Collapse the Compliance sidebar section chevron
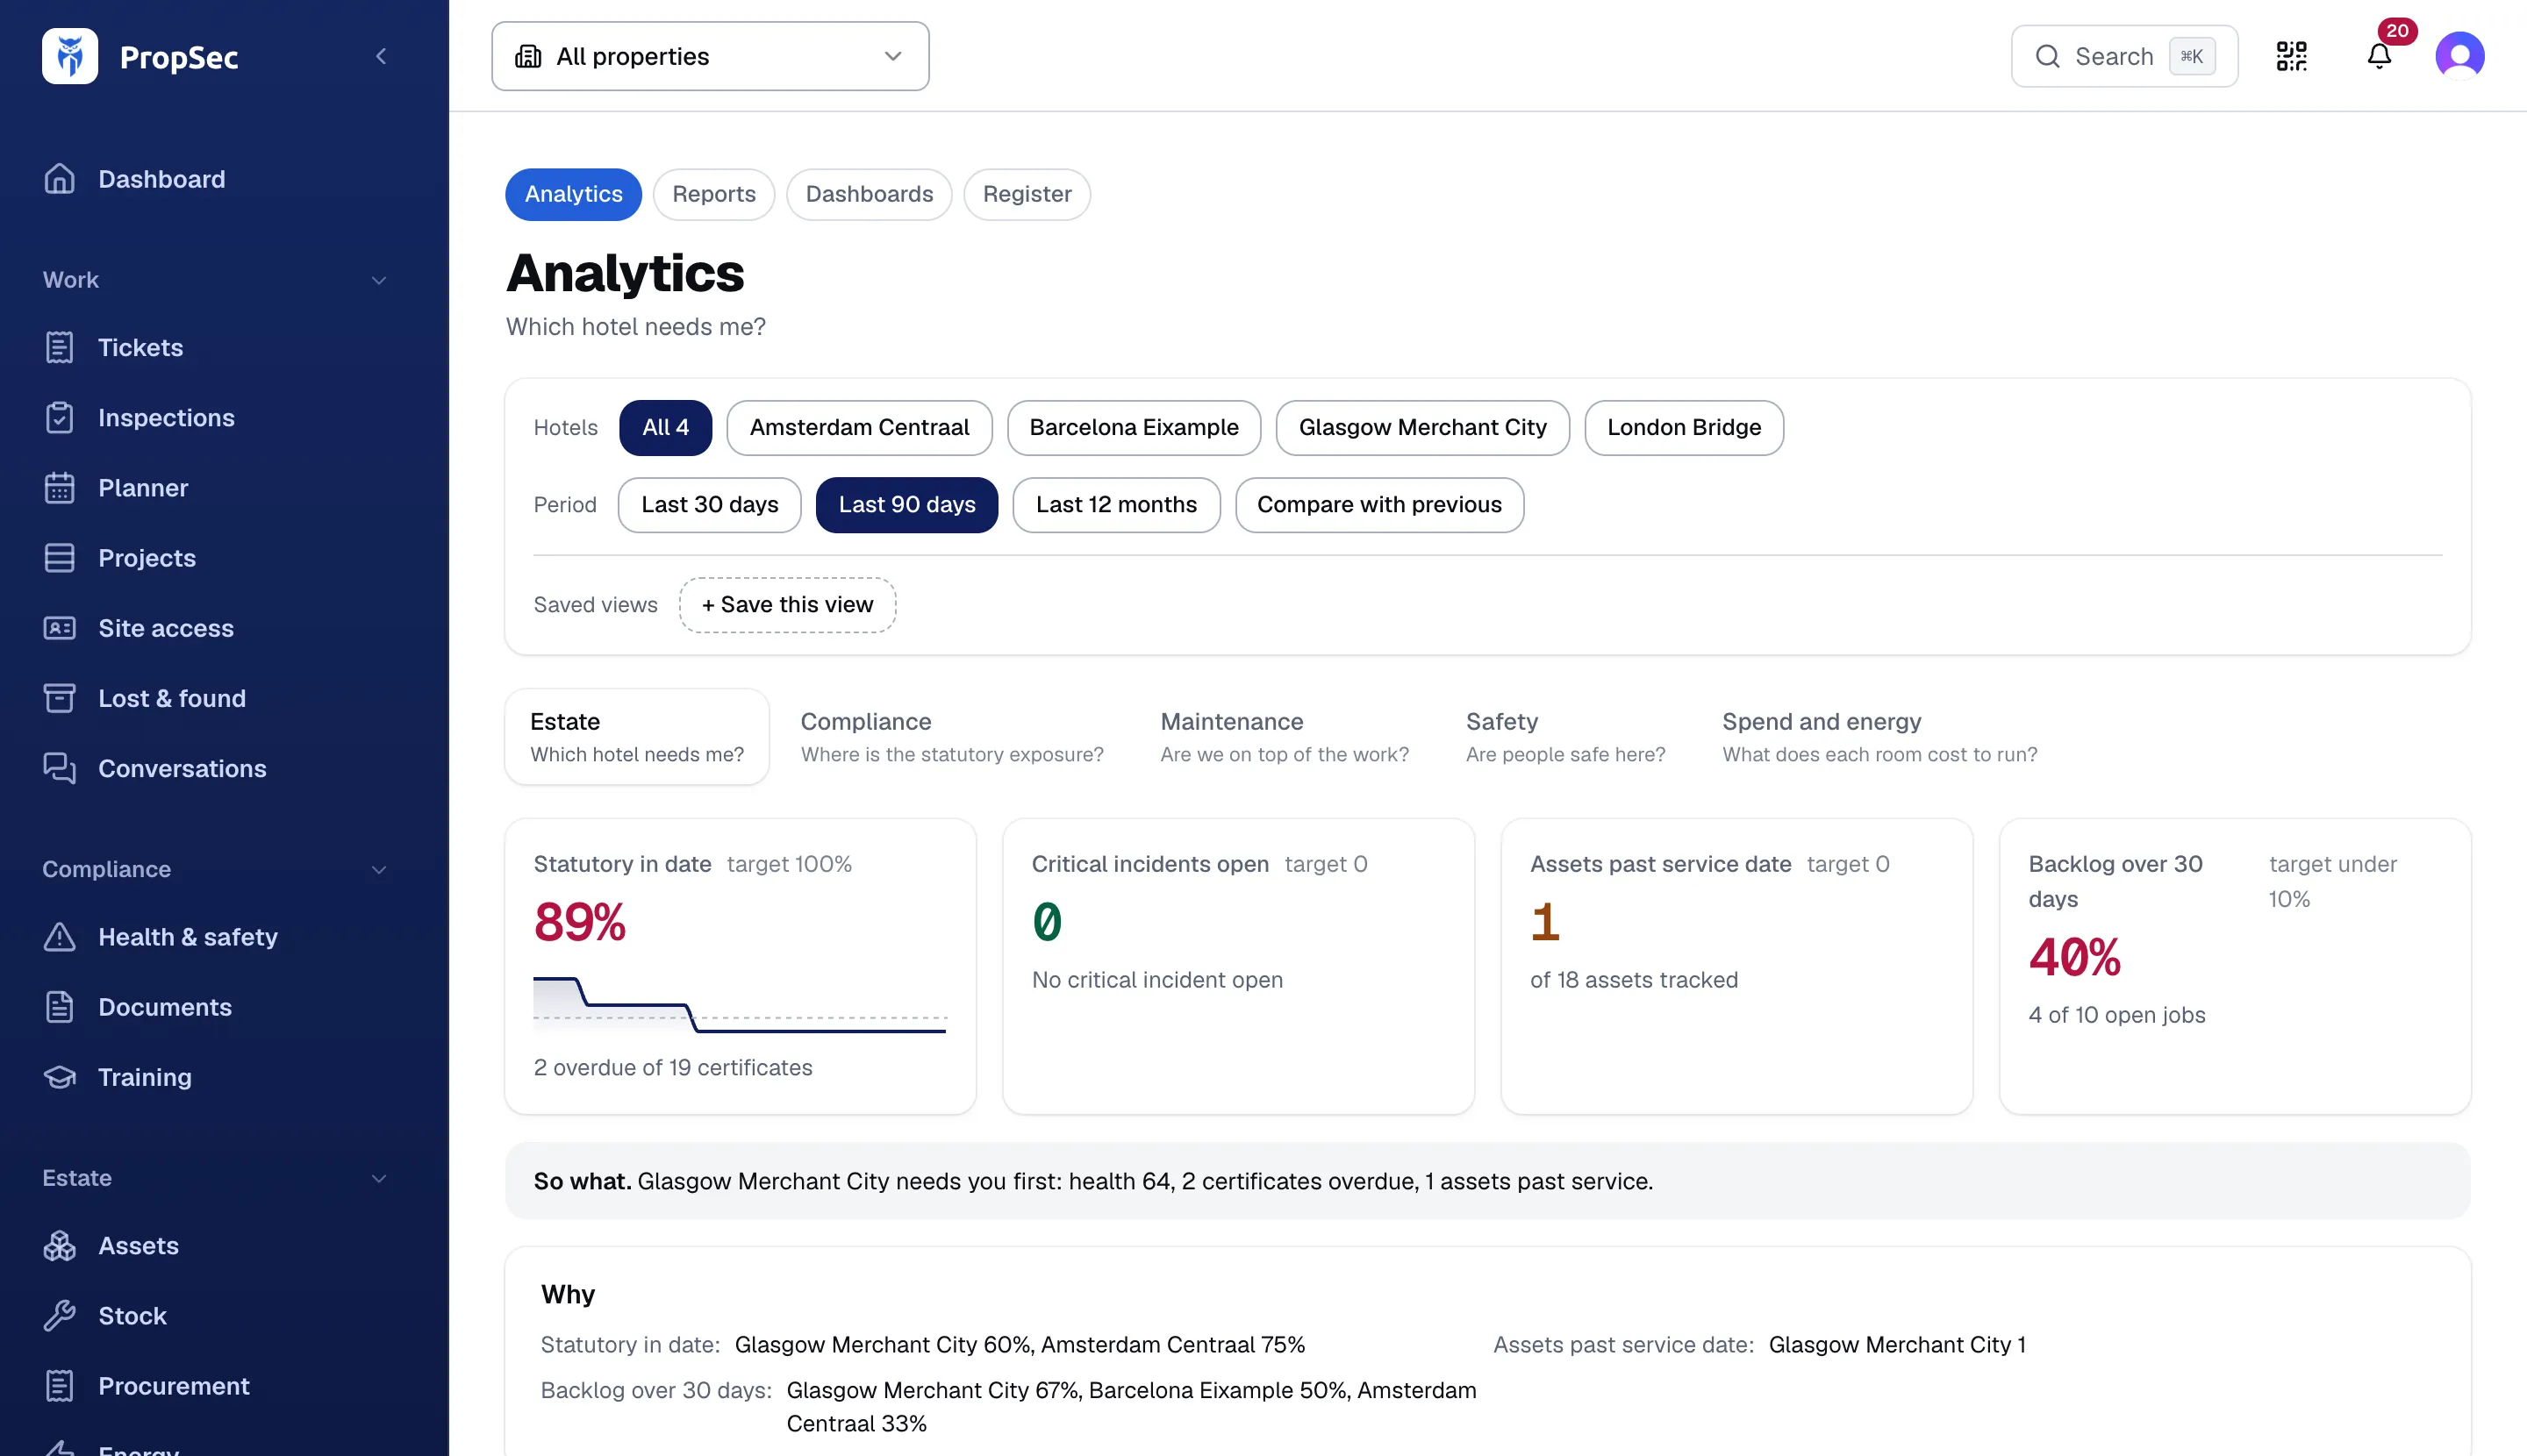This screenshot has width=2527, height=1456. click(x=379, y=869)
